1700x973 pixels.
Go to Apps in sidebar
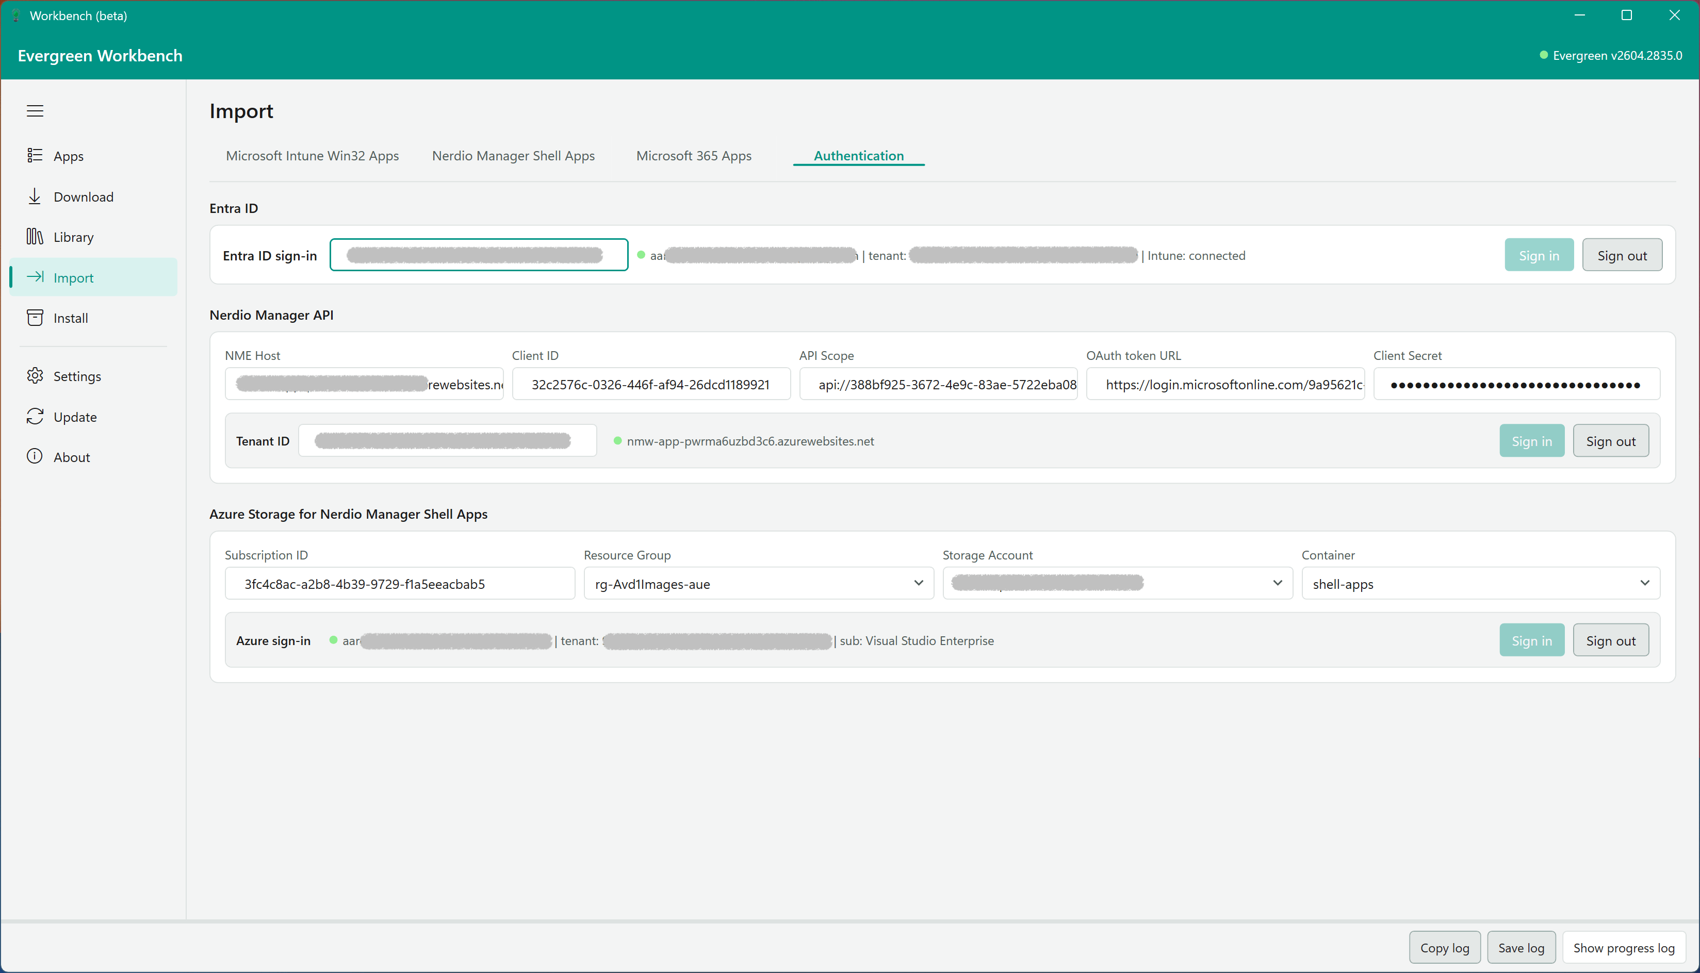point(93,156)
